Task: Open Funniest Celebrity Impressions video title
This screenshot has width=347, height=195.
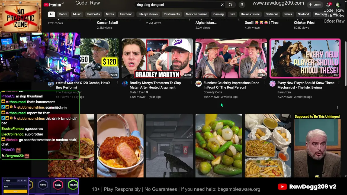Action: pyautogui.click(x=232, y=85)
